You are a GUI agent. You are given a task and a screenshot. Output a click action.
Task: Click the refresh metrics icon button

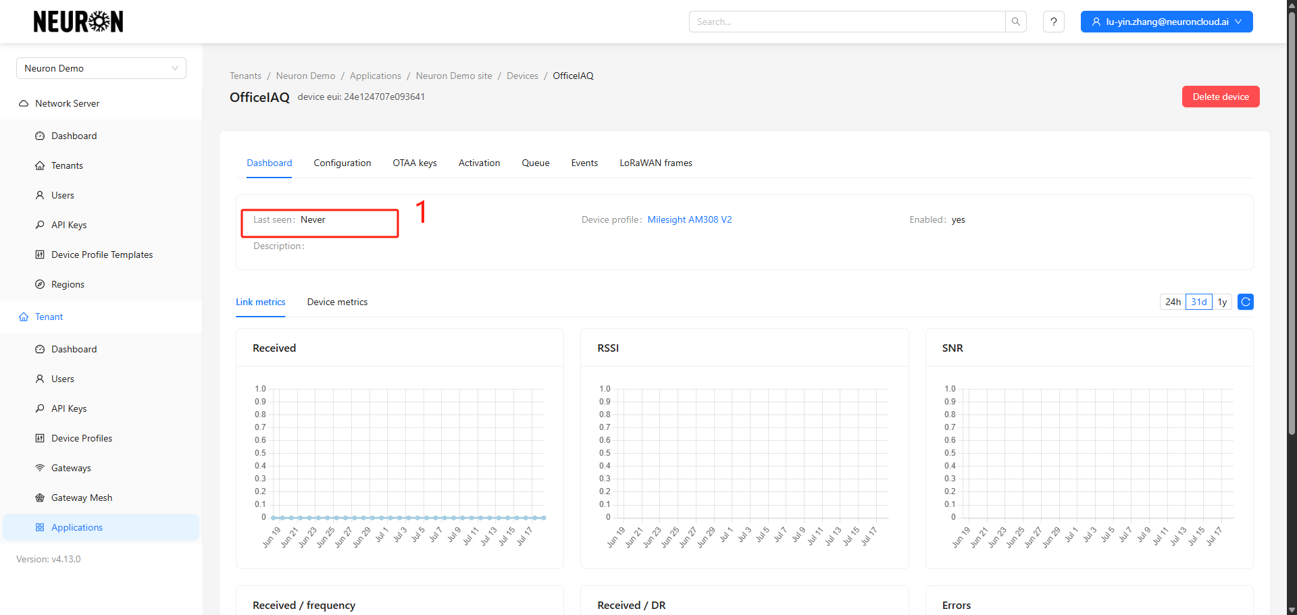(1245, 302)
